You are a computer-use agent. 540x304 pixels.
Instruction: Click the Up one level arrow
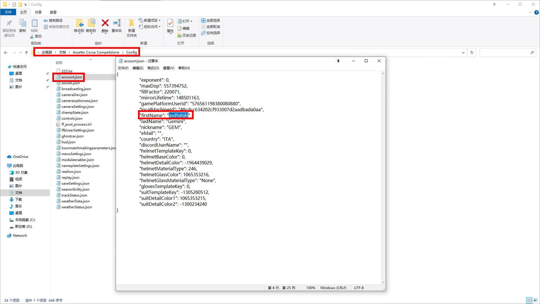coord(26,53)
